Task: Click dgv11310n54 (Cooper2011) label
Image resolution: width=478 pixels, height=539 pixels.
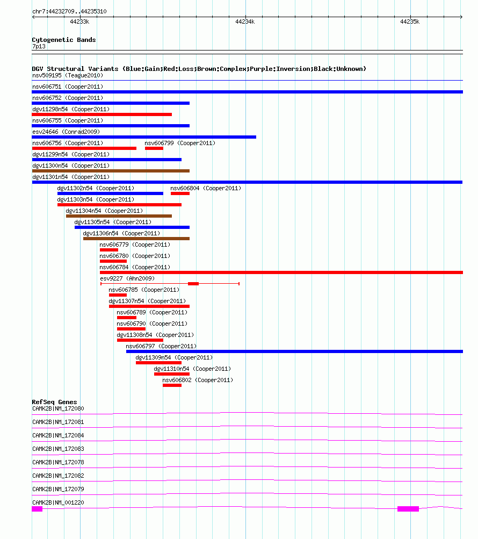Action: pos(192,369)
